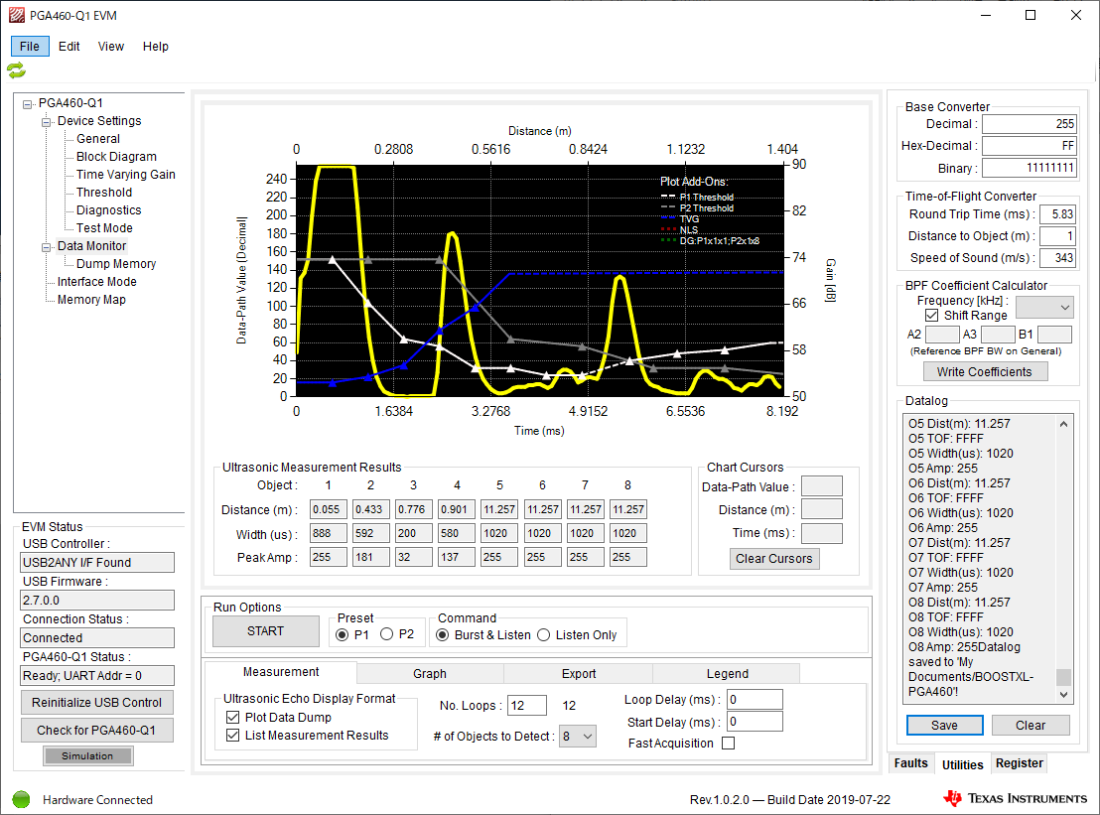
Task: Enable the Fast Acquisition checkbox
Action: (728, 744)
